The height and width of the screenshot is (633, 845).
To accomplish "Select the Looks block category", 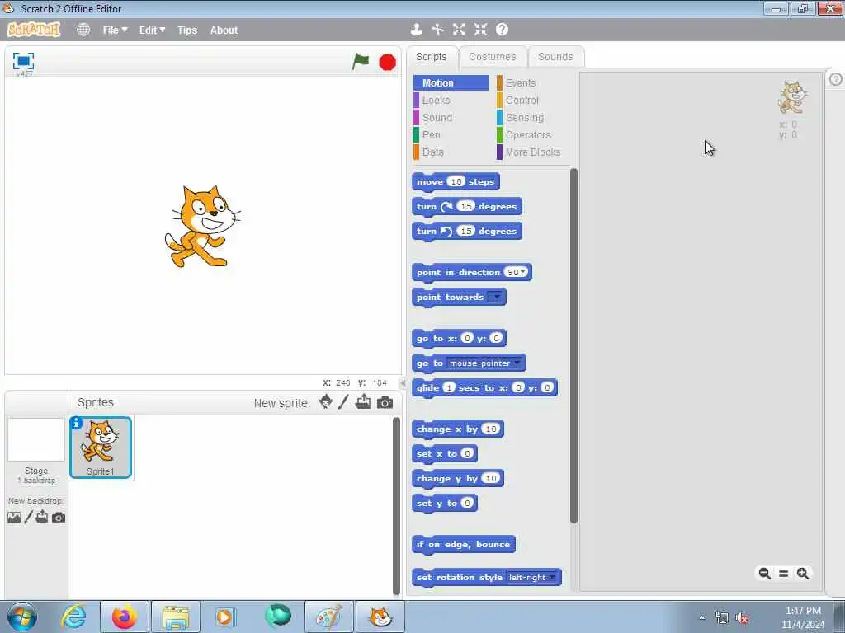I will (451, 100).
